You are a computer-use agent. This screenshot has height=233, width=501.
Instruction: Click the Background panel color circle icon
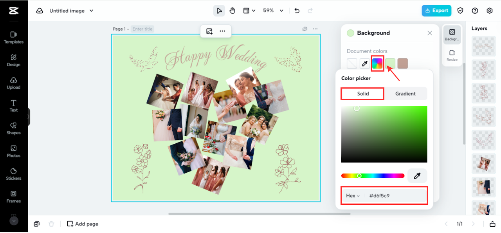[x=351, y=33]
